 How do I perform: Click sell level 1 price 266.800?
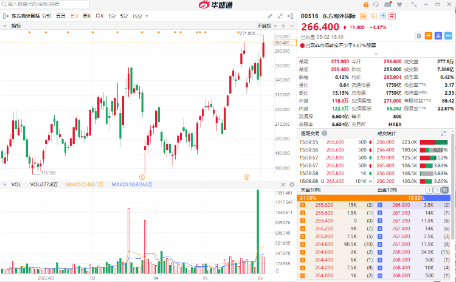click(x=401, y=205)
